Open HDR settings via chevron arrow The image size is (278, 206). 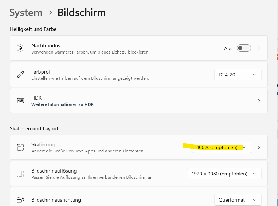[x=259, y=101]
